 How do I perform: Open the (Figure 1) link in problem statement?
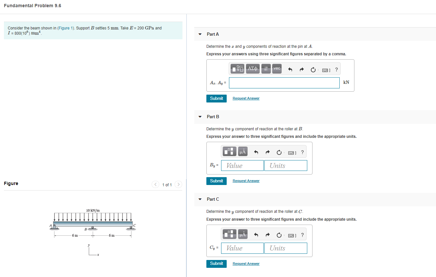(x=66, y=28)
